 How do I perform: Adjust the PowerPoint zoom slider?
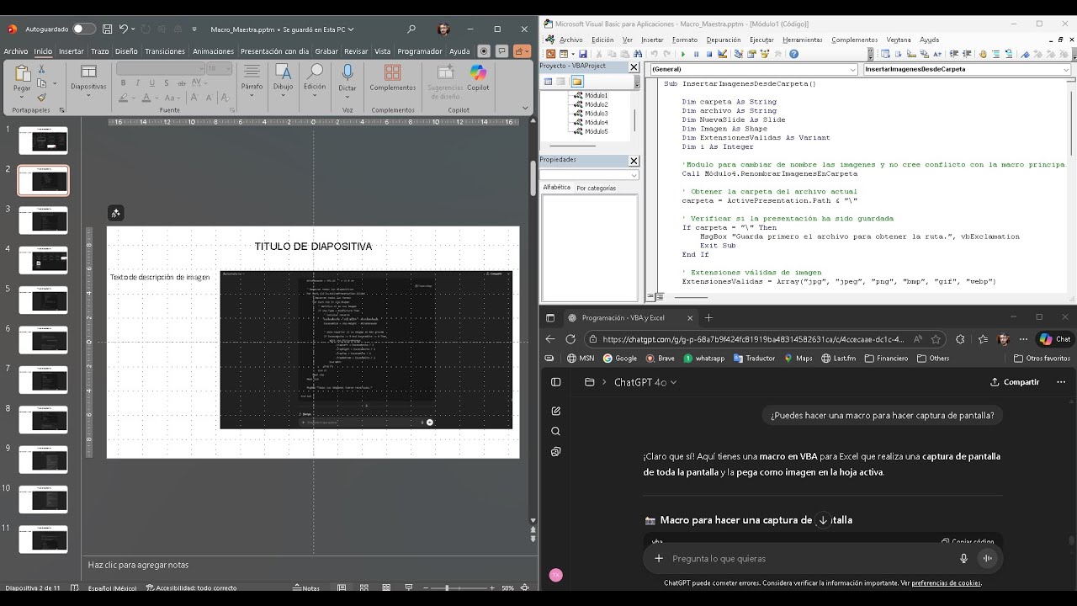click(447, 588)
